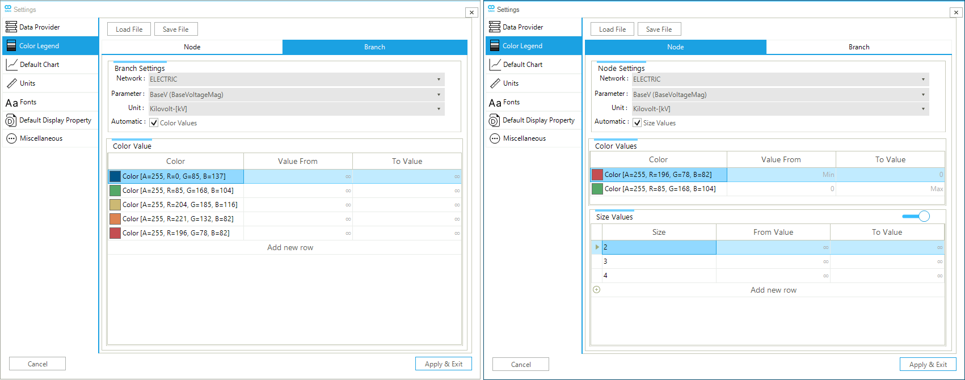The width and height of the screenshot is (965, 380).
Task: Open Units ruler icon in left window
Action: click(11, 83)
